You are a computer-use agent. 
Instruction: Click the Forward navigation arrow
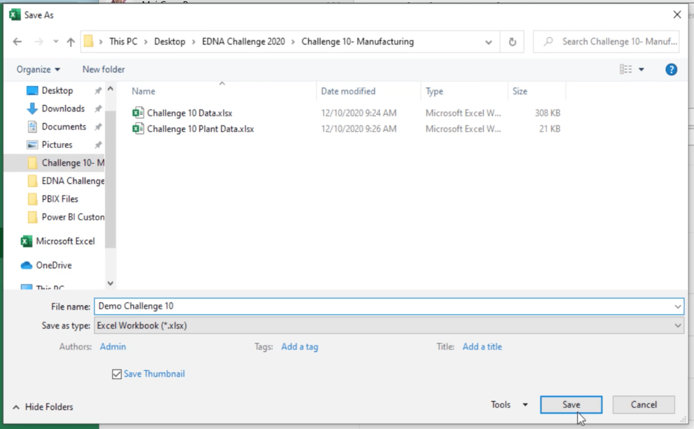pos(38,42)
